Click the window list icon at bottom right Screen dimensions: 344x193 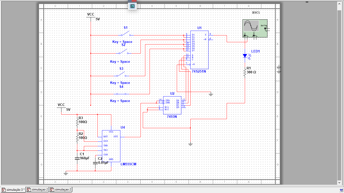(341, 190)
